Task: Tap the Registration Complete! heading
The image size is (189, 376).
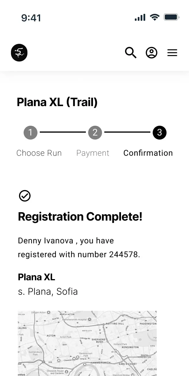Action: point(80,217)
